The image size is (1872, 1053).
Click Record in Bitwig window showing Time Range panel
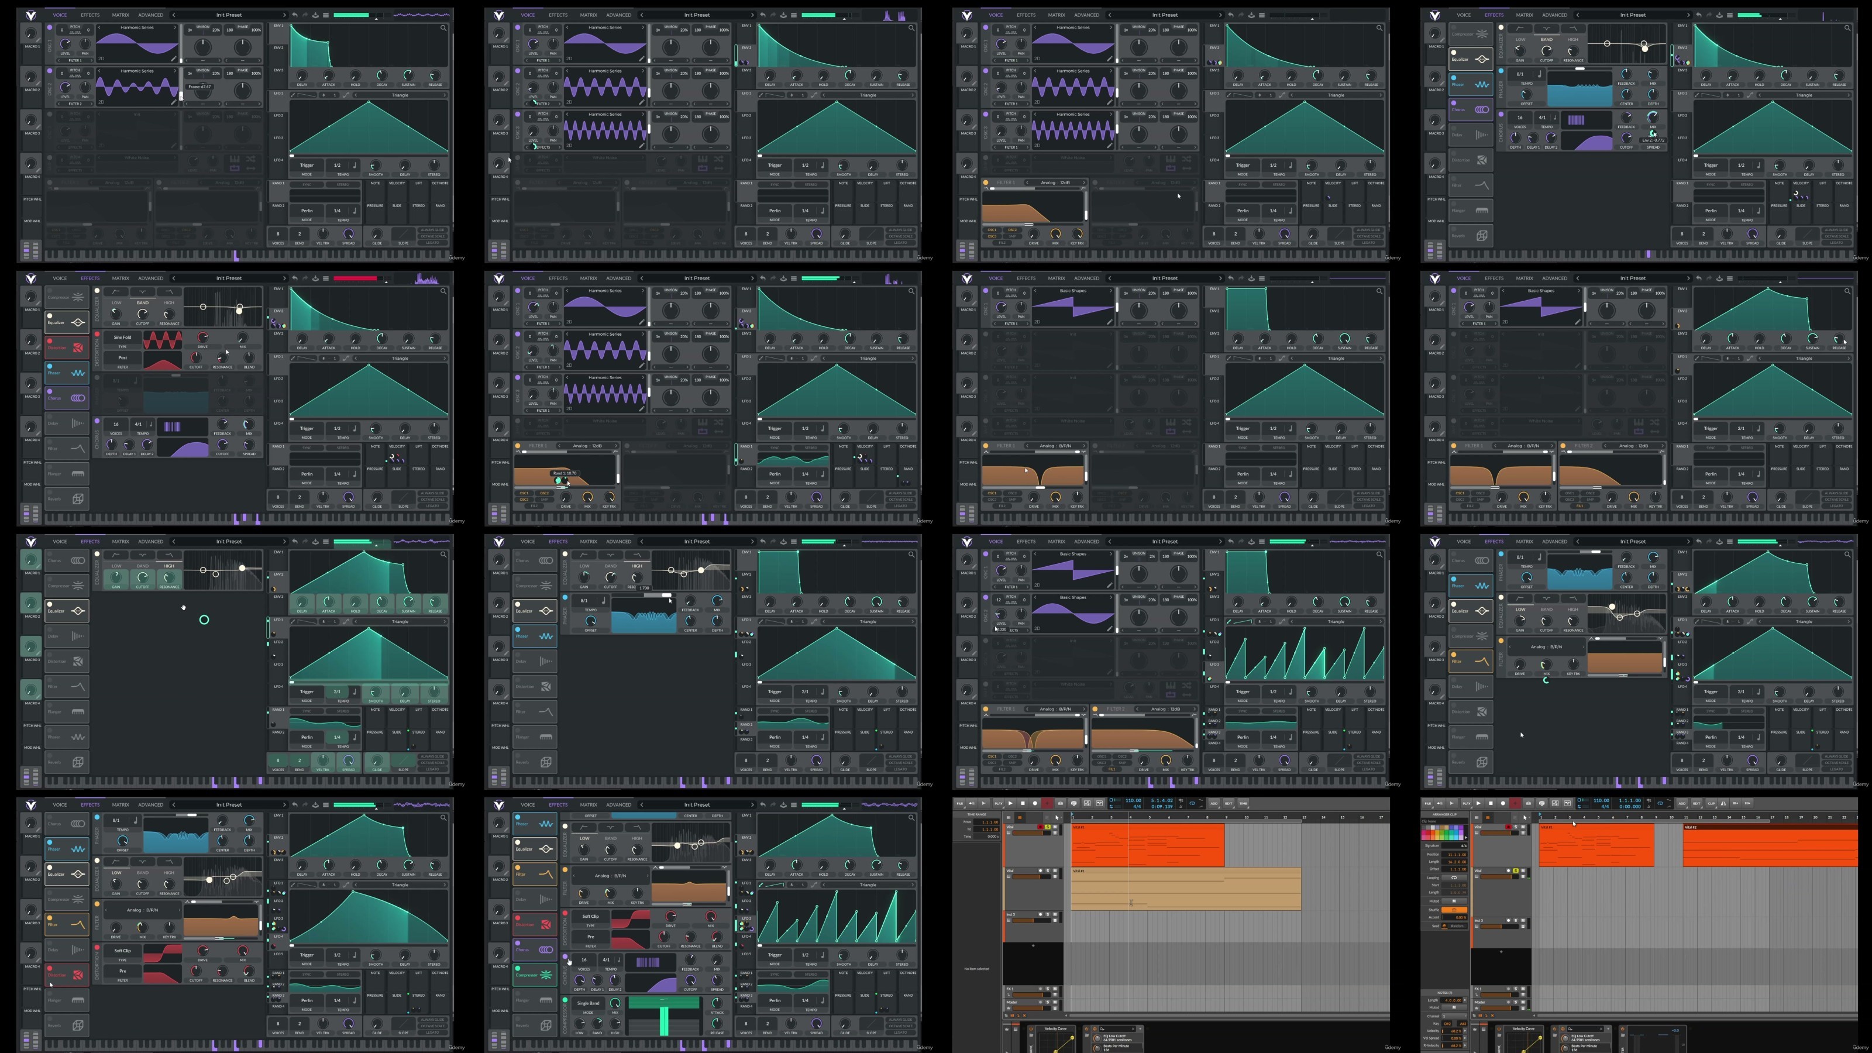(1035, 804)
